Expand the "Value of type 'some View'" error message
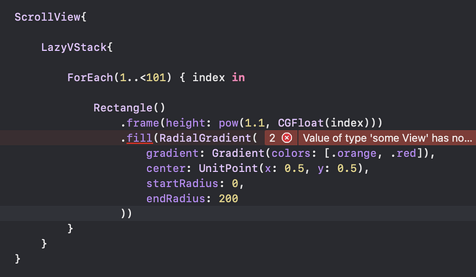The height and width of the screenshot is (277, 476). [x=387, y=138]
